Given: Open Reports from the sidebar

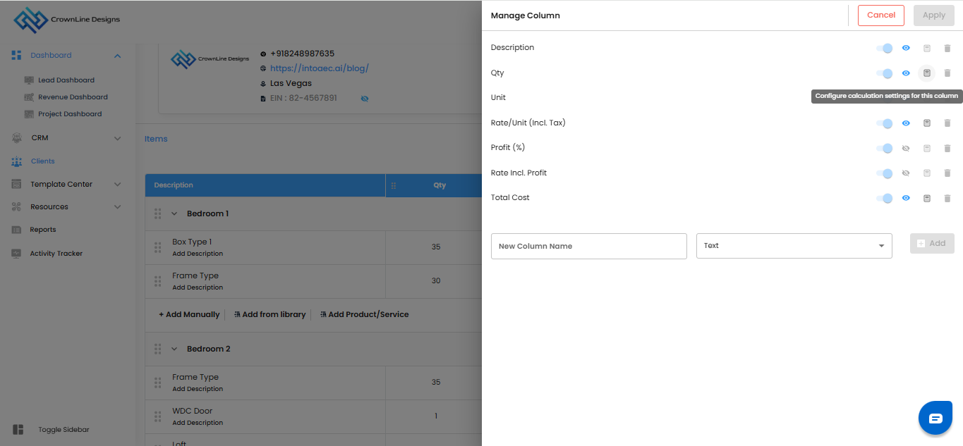Looking at the screenshot, I should click(43, 230).
